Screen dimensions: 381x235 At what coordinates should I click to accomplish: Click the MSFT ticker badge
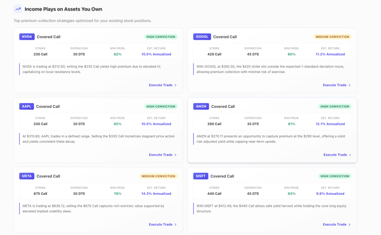tap(201, 176)
